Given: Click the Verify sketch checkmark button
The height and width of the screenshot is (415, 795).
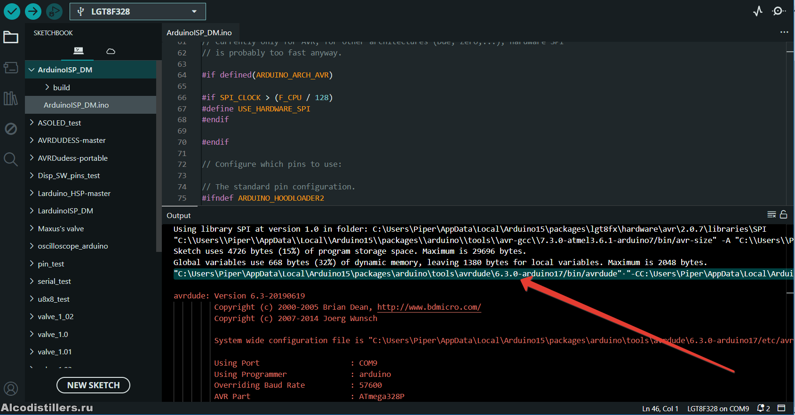Looking at the screenshot, I should point(12,11).
